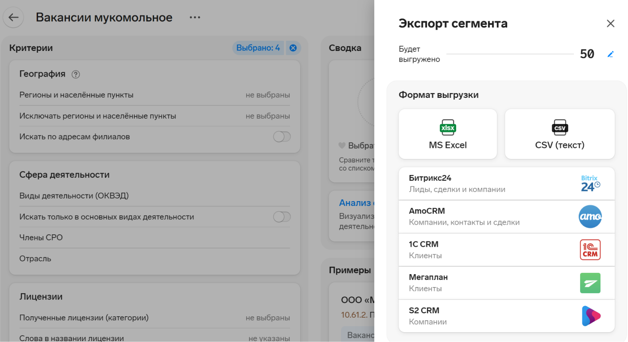
Task: Click the Вакансии мукомольное title
Action: tap(104, 17)
